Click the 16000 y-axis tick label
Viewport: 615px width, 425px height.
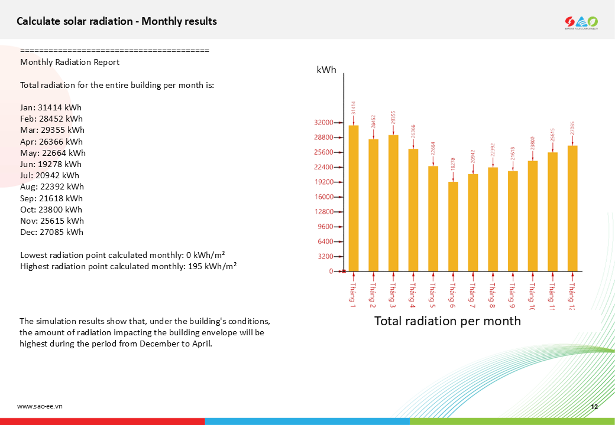point(323,197)
